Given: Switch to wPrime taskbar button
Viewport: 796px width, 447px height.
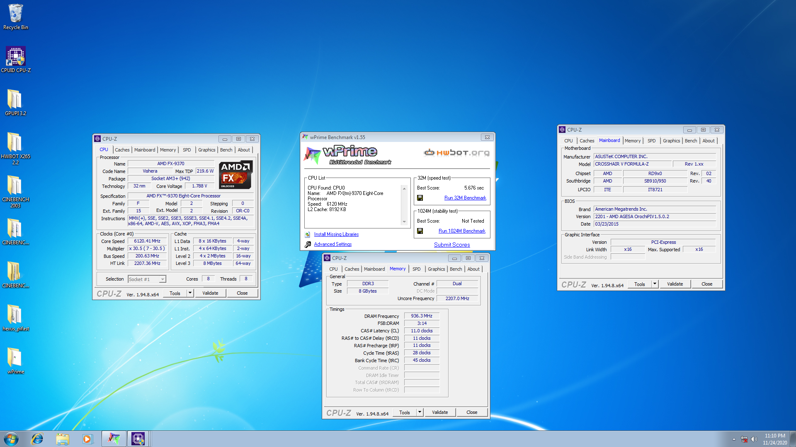Looking at the screenshot, I should (114, 439).
